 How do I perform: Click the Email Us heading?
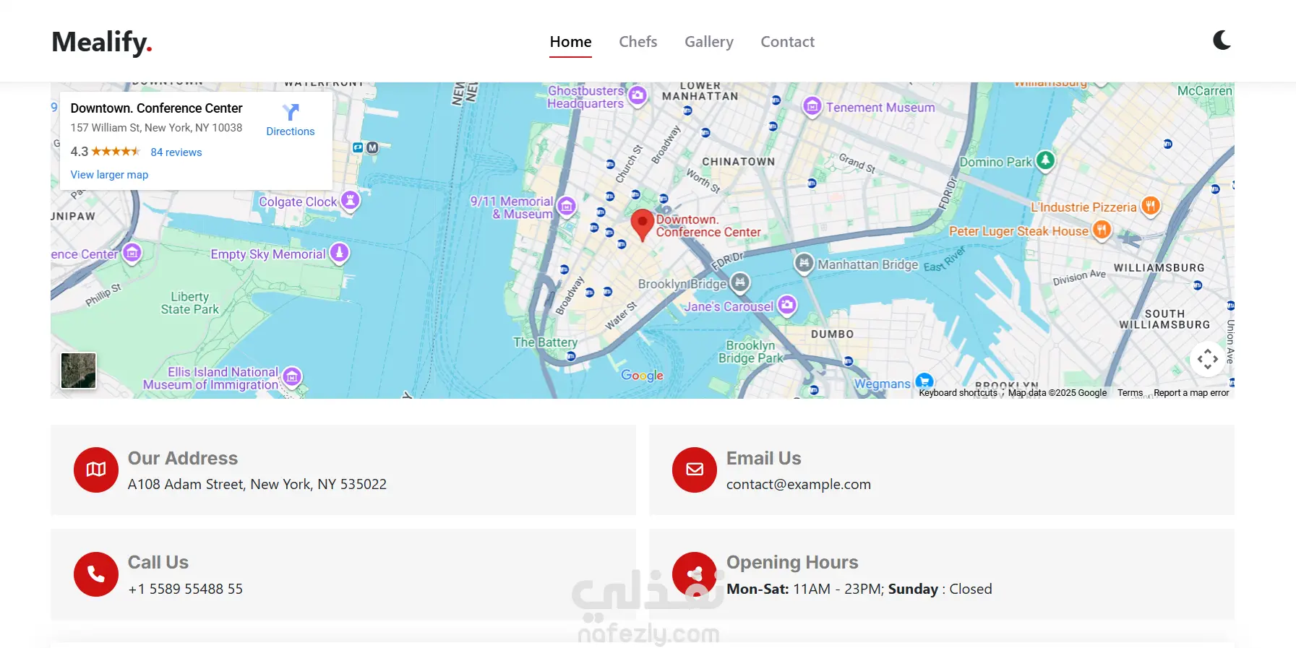764,459
